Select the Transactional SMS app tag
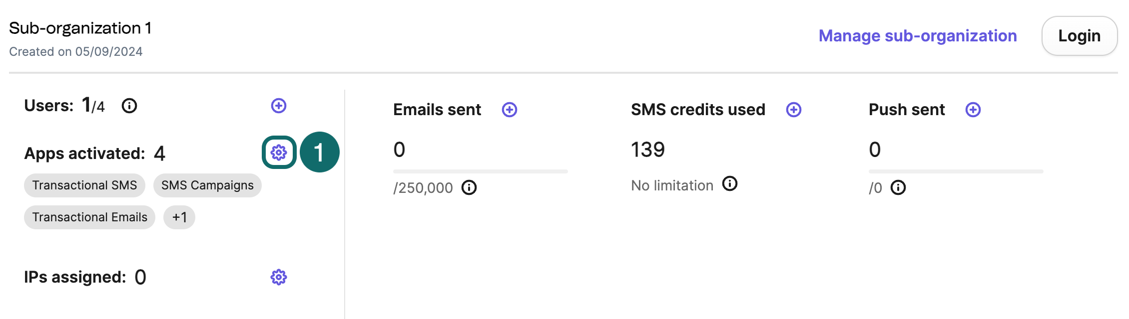Viewport: 1129px width, 319px height. [x=84, y=185]
